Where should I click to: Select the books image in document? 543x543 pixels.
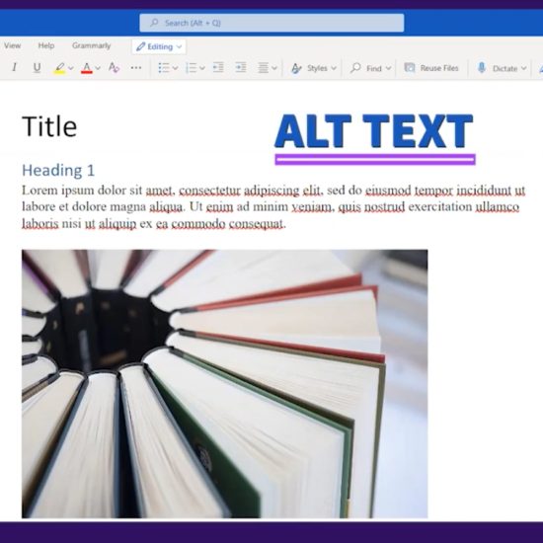[x=225, y=384]
